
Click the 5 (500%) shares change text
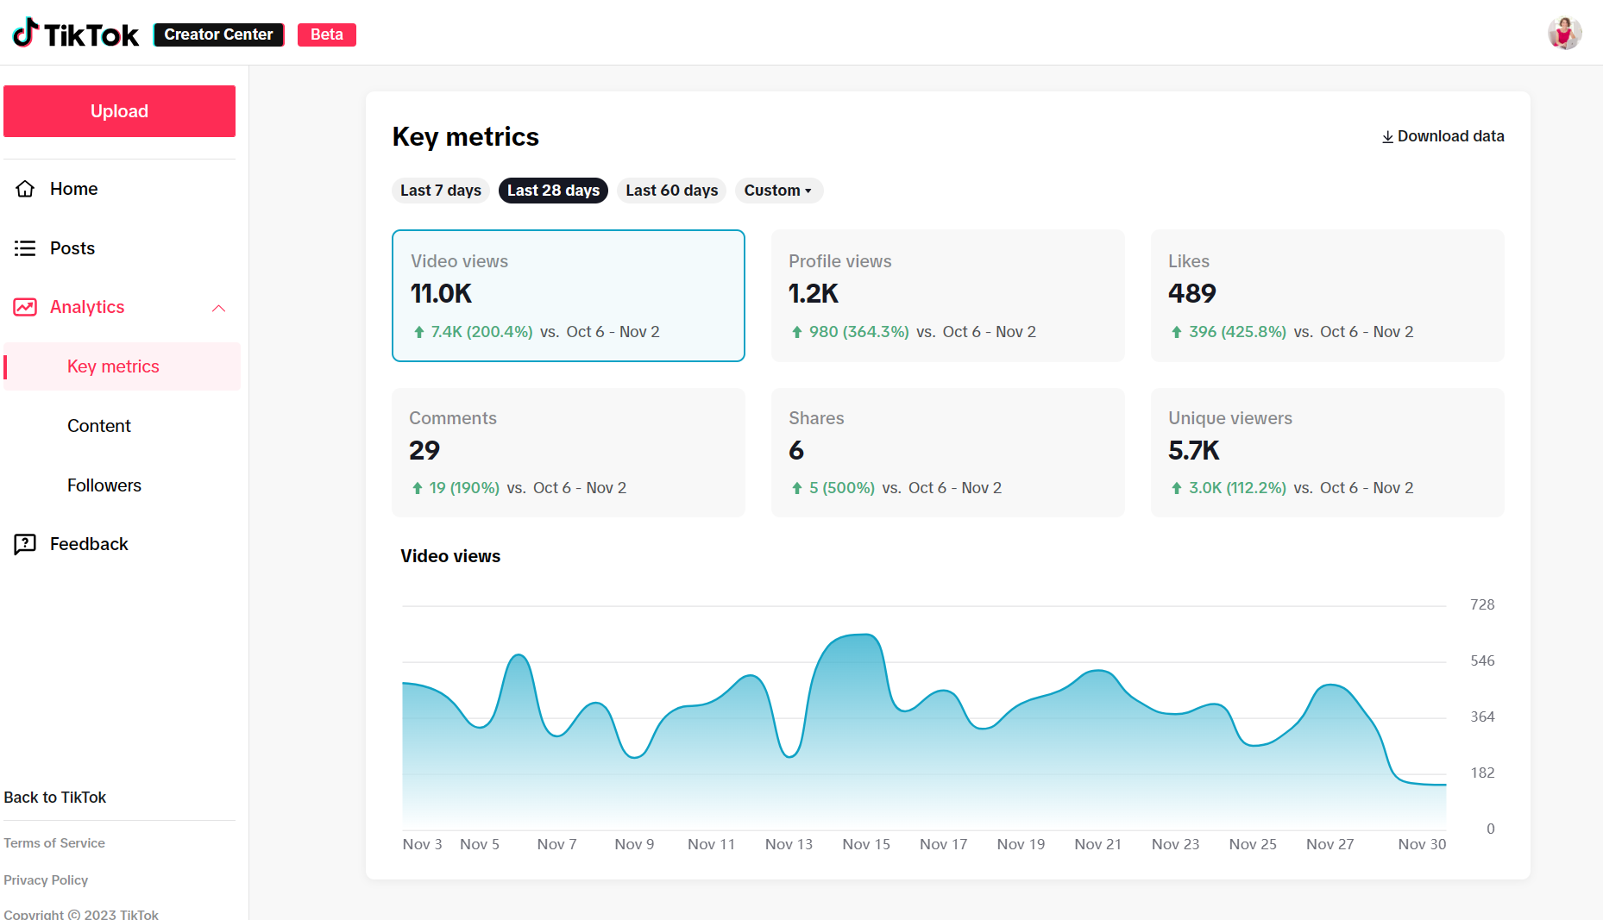pos(842,488)
